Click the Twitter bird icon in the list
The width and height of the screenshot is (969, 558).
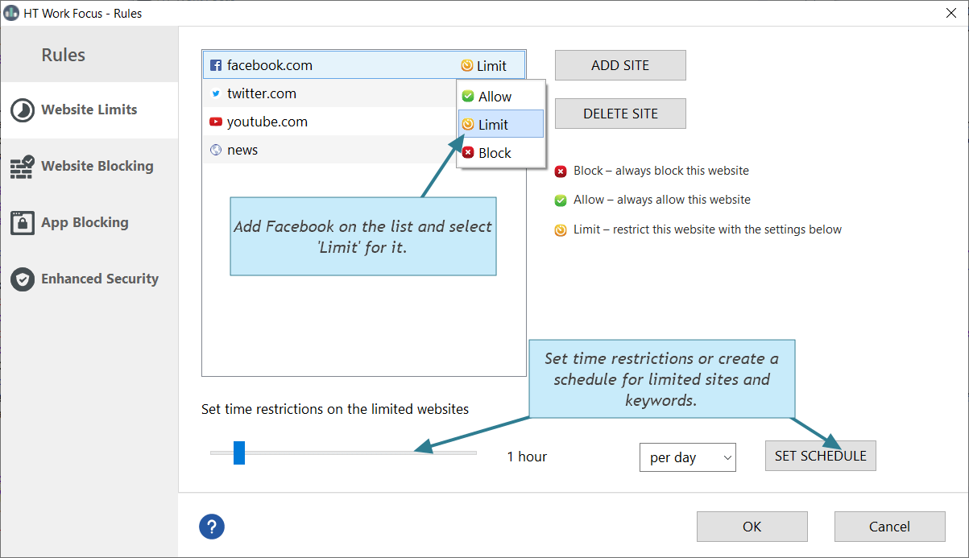[216, 93]
